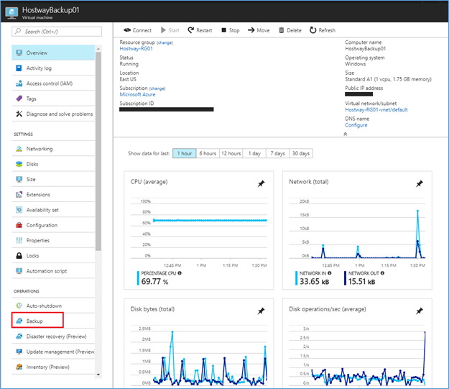Collapse the essentials panel with chevron
This screenshot has width=449, height=389.
coord(346,134)
